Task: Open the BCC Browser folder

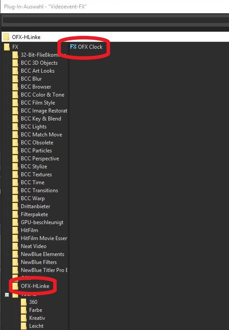Action: [x=36, y=87]
